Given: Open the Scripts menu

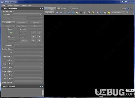Looking at the screenshot, I should click(24, 5).
